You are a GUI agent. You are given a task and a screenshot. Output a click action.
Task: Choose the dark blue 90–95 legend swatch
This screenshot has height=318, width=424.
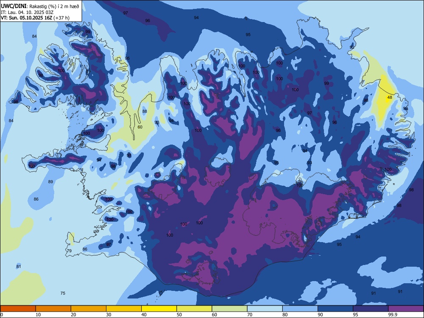point(335,309)
